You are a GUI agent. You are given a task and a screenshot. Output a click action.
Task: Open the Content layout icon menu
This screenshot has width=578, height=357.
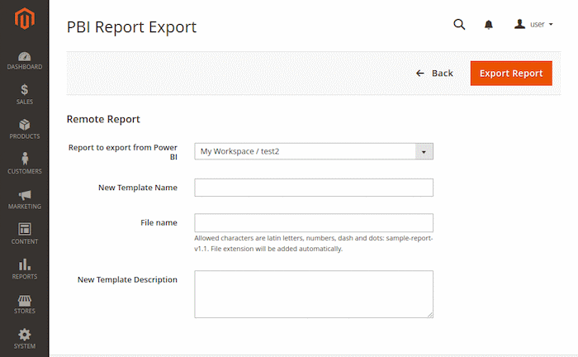[x=24, y=234]
